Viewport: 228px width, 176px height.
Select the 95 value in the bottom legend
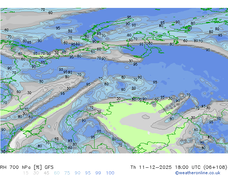pos(88,173)
